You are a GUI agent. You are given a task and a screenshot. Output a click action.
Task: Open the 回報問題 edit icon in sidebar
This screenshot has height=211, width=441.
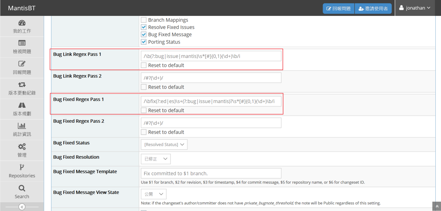click(22, 64)
